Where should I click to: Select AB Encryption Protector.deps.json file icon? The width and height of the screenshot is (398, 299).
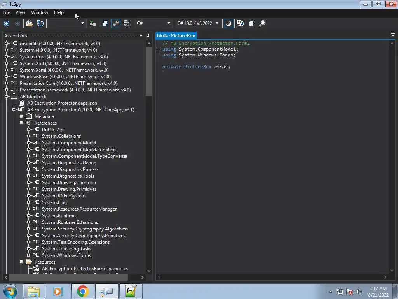[22, 103]
